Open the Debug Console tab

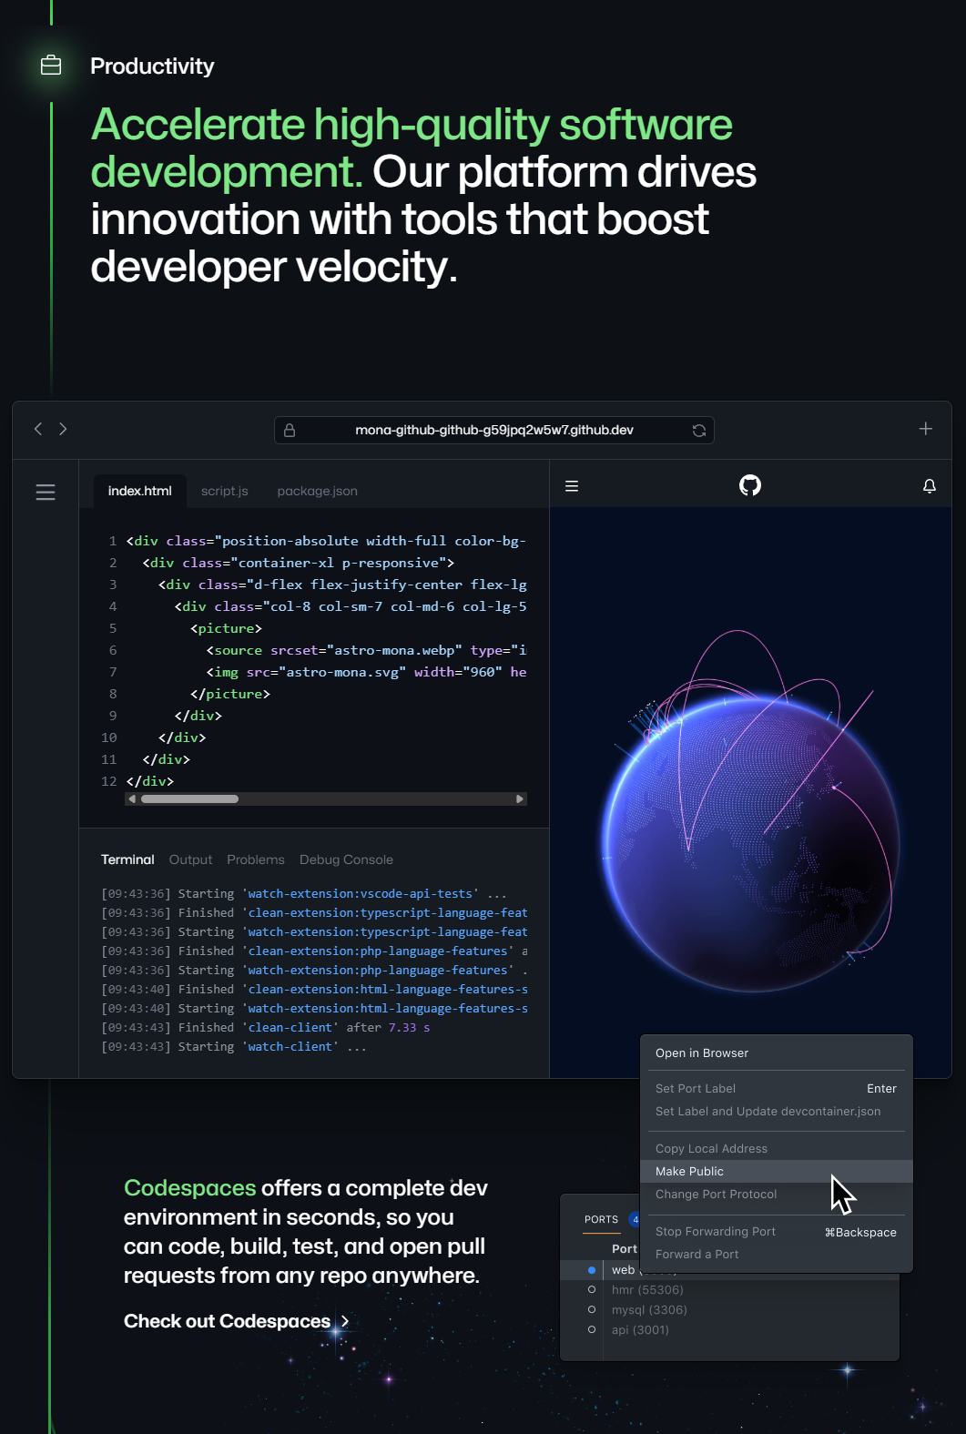(346, 859)
